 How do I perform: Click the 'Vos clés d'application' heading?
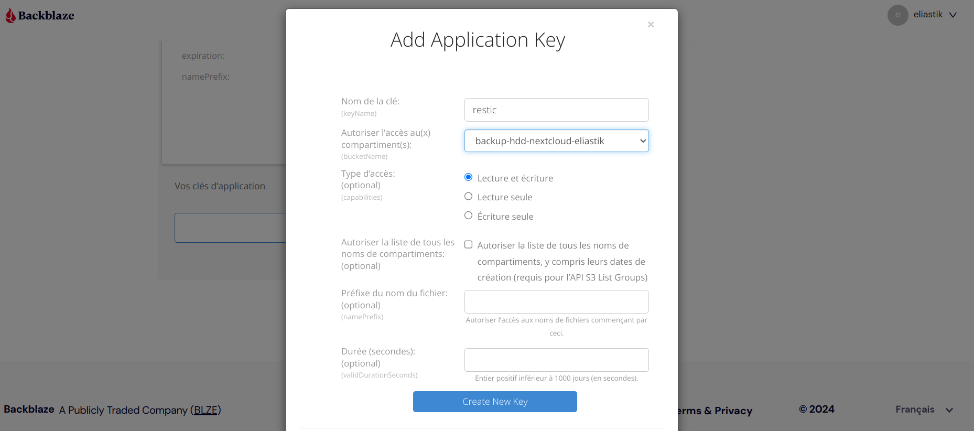(x=220, y=186)
